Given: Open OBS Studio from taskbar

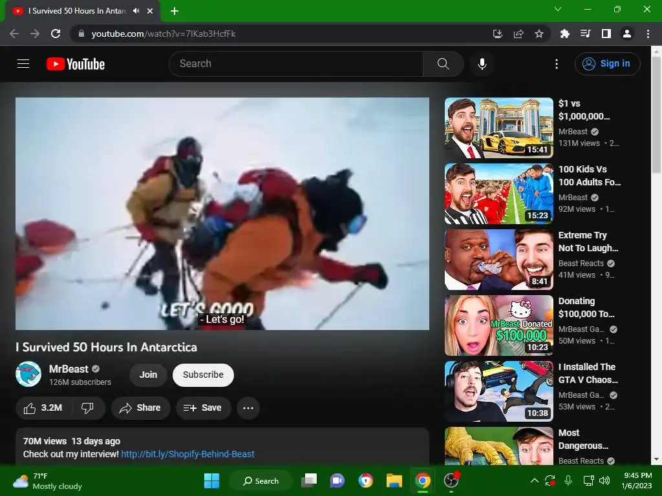Looking at the screenshot, I should (451, 480).
